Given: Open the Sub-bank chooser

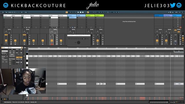Looking at the screenshot, I should pyautogui.click(x=12, y=62).
